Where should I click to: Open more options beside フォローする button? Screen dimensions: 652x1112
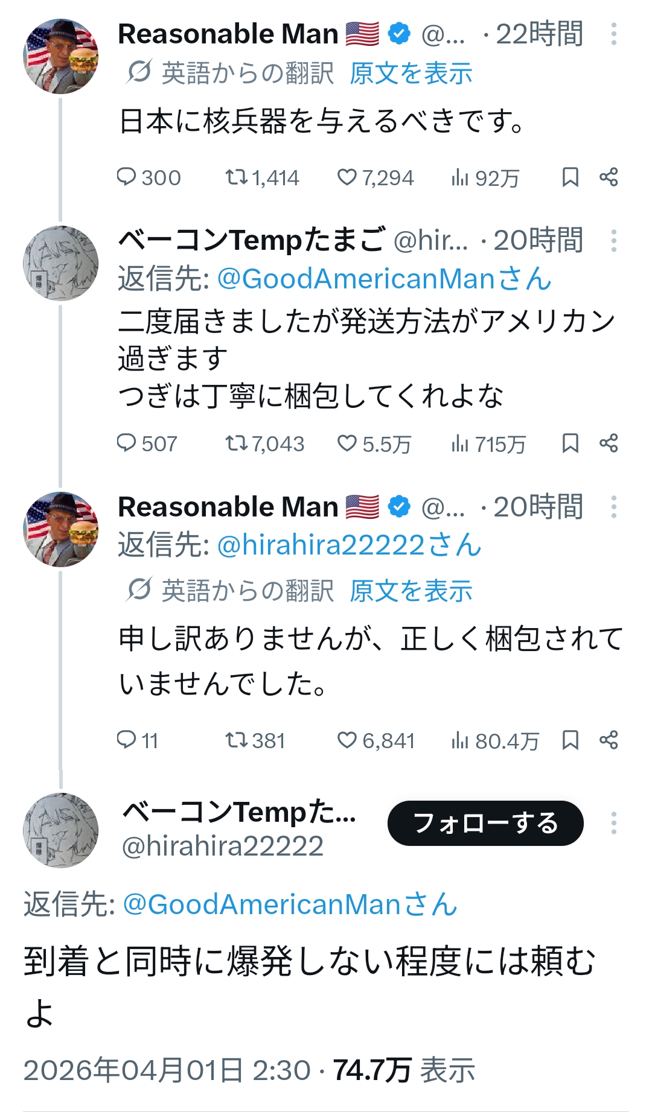[613, 823]
